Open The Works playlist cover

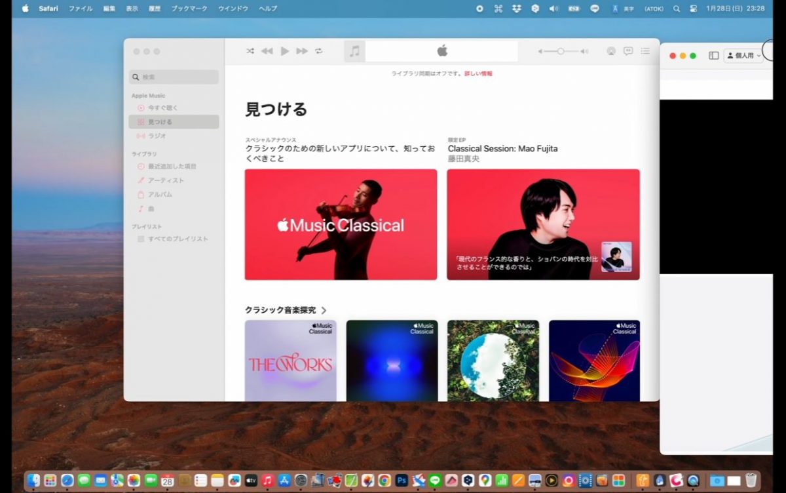tap(291, 361)
